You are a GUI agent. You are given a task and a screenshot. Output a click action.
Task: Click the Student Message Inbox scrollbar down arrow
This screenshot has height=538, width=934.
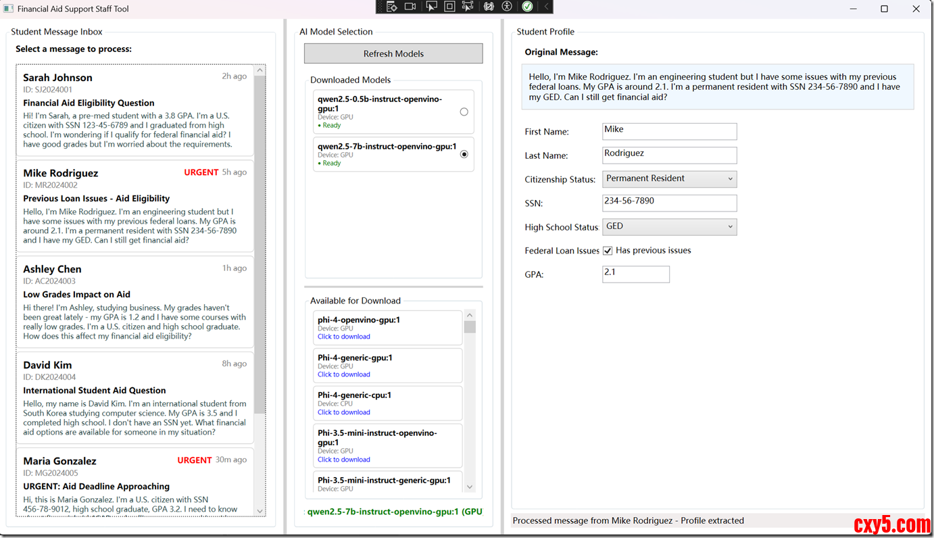tap(260, 511)
